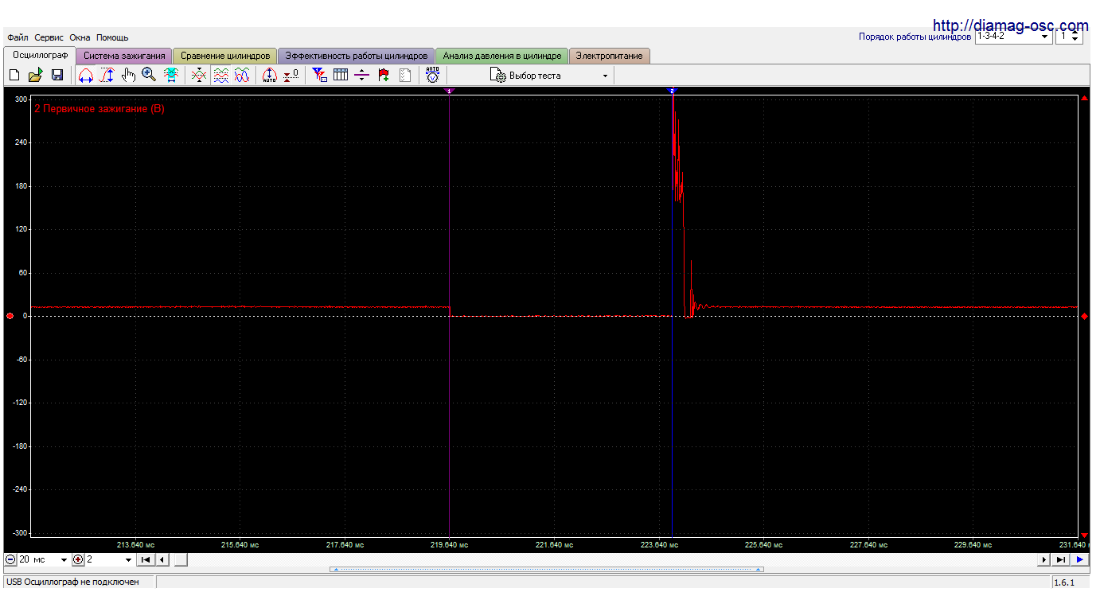The image size is (1100, 592).
Task: Open the Сервис menu
Action: click(x=49, y=37)
